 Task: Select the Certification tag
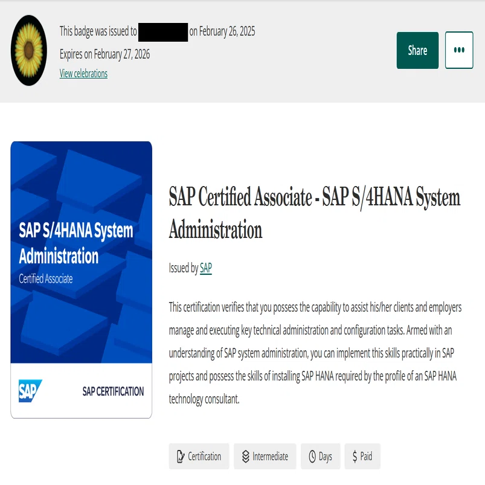coord(199,456)
